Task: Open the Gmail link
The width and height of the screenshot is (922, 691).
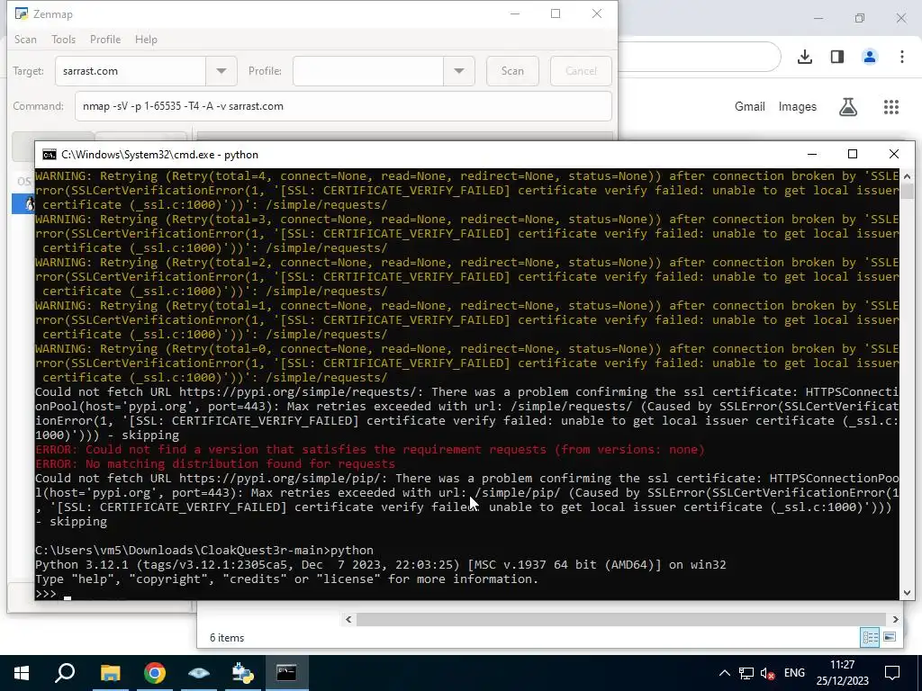Action: [750, 107]
